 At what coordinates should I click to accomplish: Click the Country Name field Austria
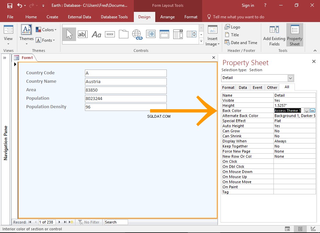click(126, 82)
